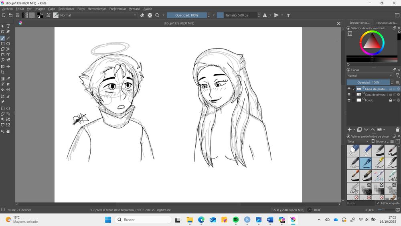Select the Crop tool
The image size is (401, 226).
point(3,72)
